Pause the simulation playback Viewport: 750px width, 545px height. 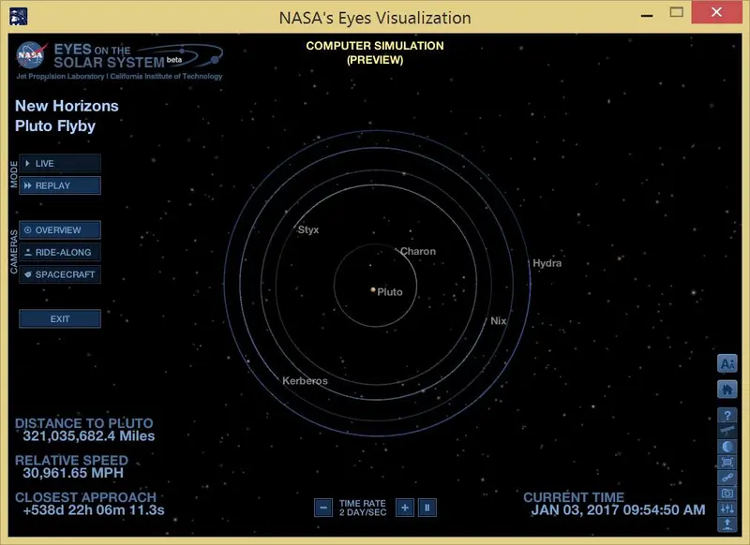427,508
